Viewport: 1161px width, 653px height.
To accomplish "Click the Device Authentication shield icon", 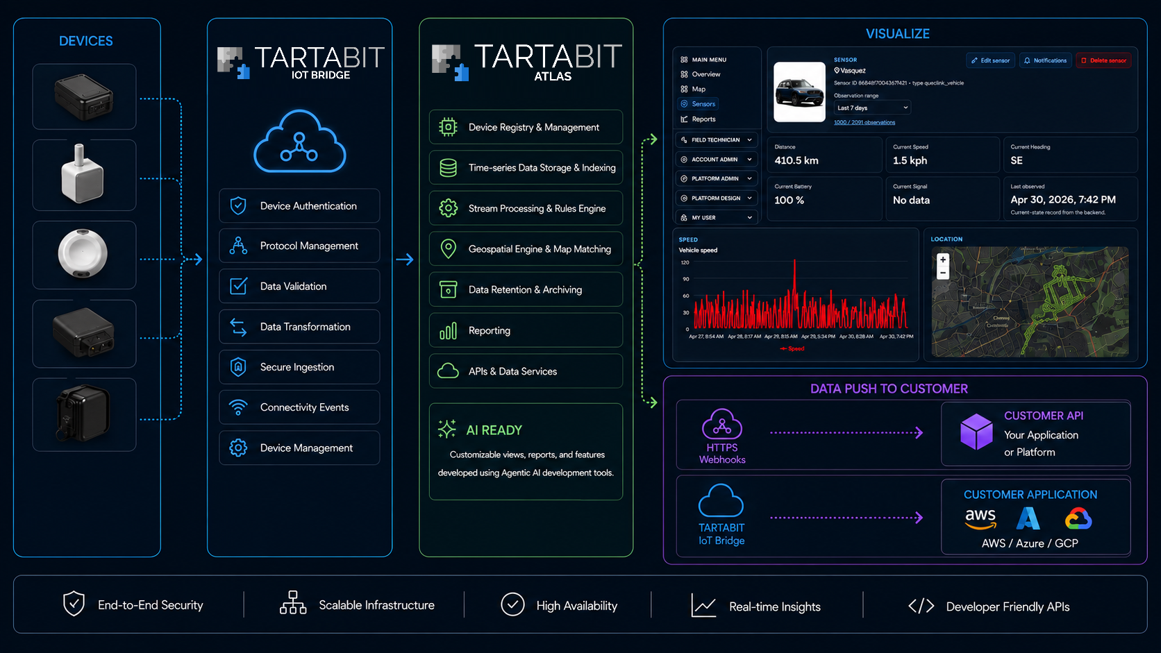I will click(x=238, y=205).
